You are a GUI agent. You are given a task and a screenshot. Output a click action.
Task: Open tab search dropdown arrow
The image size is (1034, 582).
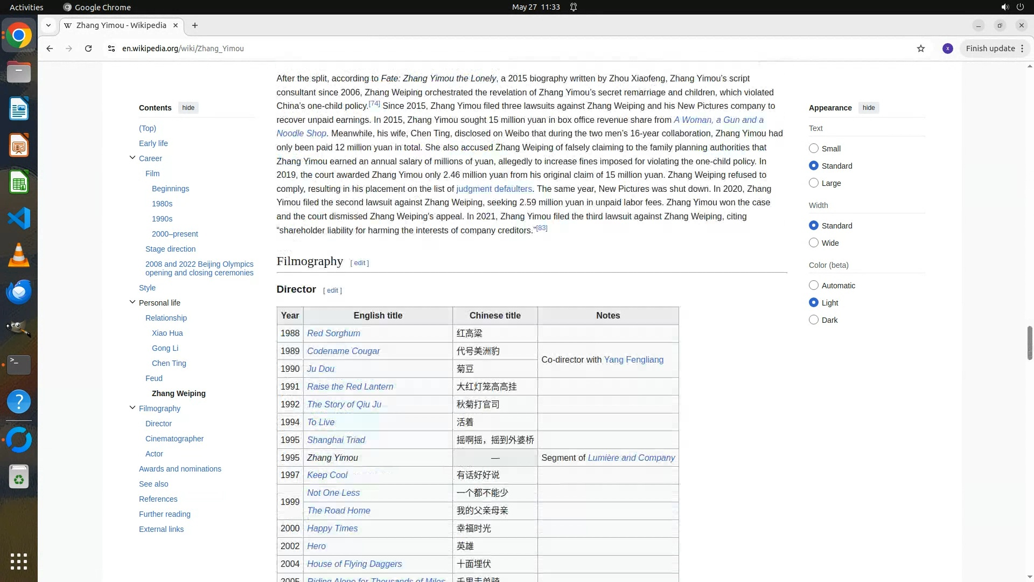point(48,25)
